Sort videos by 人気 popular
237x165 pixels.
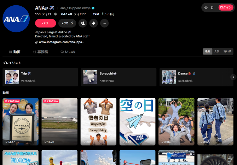pos(217,51)
